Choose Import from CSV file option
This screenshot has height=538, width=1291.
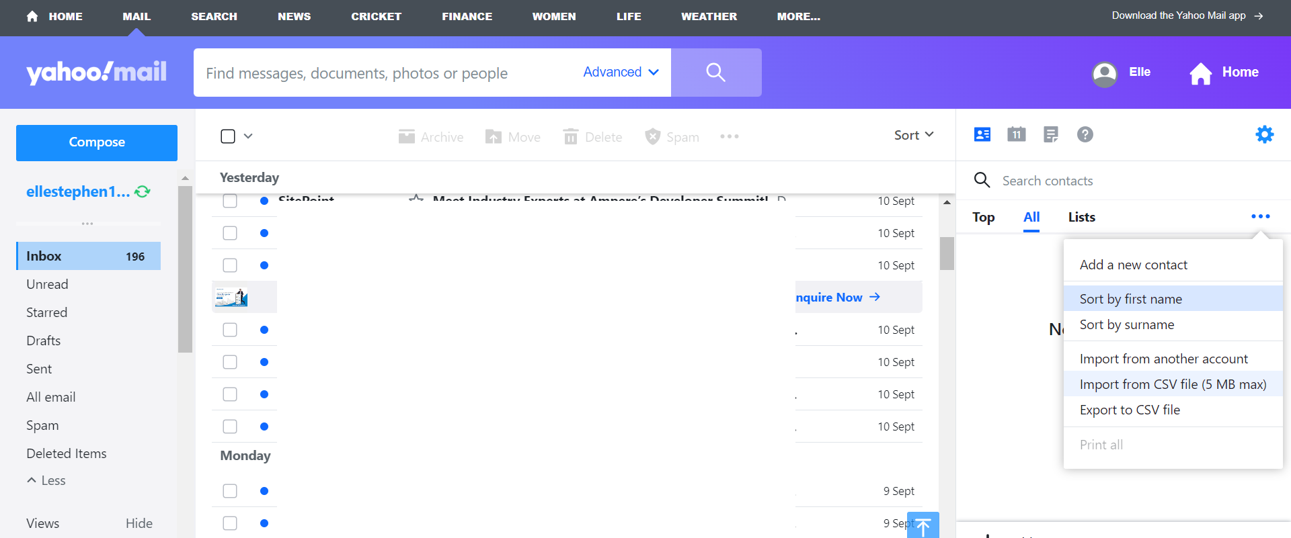pyautogui.click(x=1173, y=384)
